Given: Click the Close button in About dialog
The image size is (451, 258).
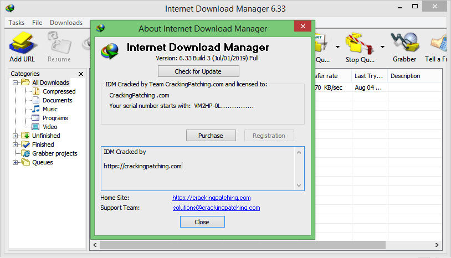Looking at the screenshot, I should pyautogui.click(x=202, y=222).
